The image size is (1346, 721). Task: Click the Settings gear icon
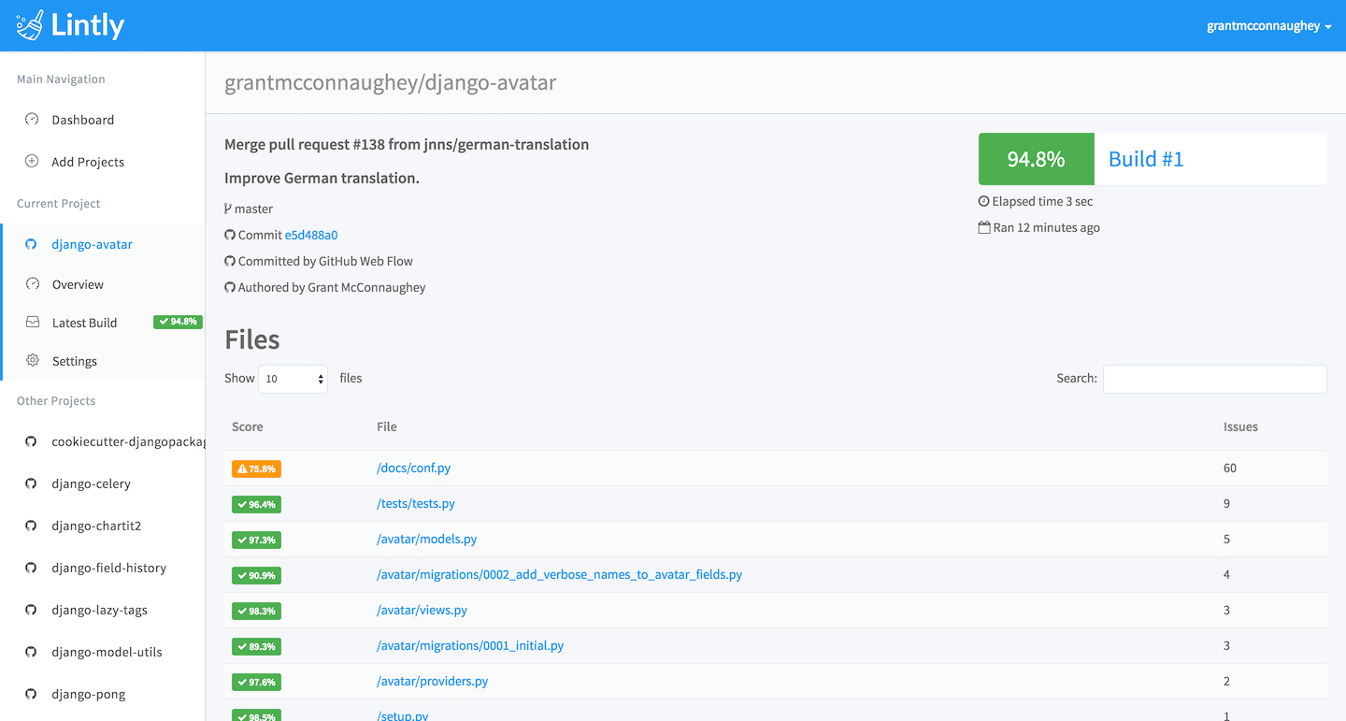coord(33,361)
